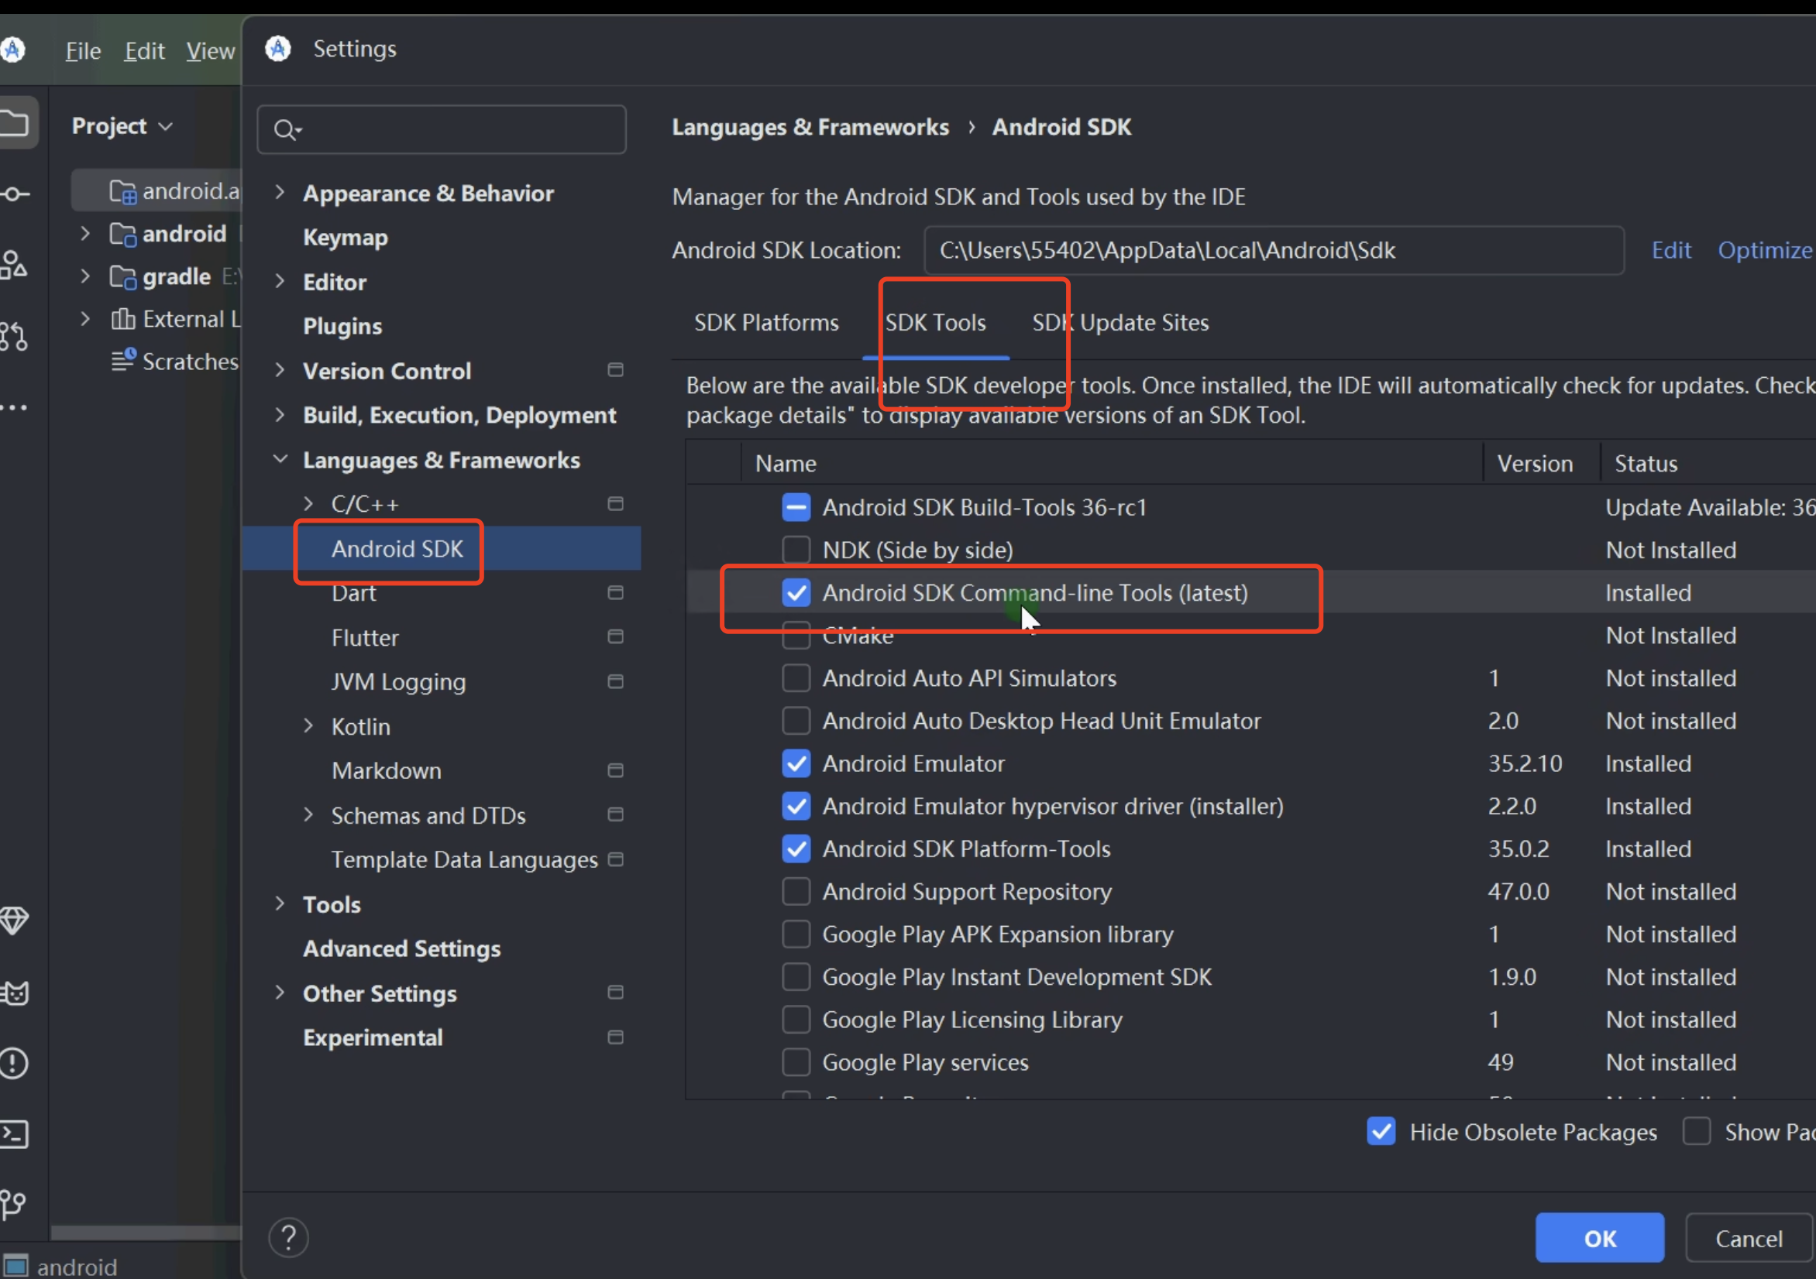Toggle Hide Obsolete Packages checkbox
The image size is (1816, 1279).
coord(1381,1131)
